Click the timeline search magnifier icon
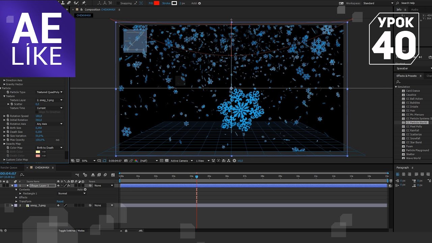Screen dimensions: 432x243 click(22, 175)
